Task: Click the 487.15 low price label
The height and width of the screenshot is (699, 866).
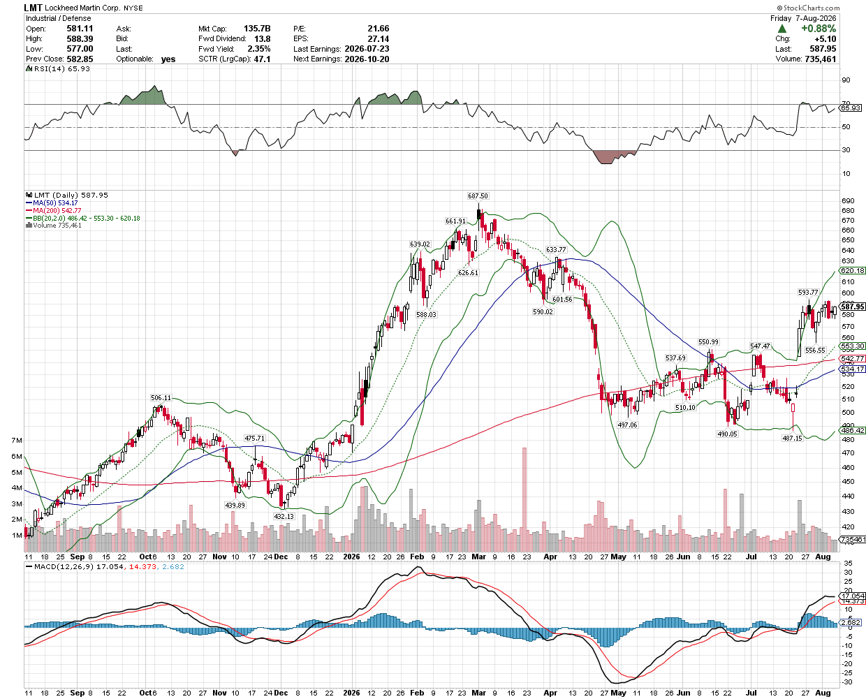Action: point(792,439)
